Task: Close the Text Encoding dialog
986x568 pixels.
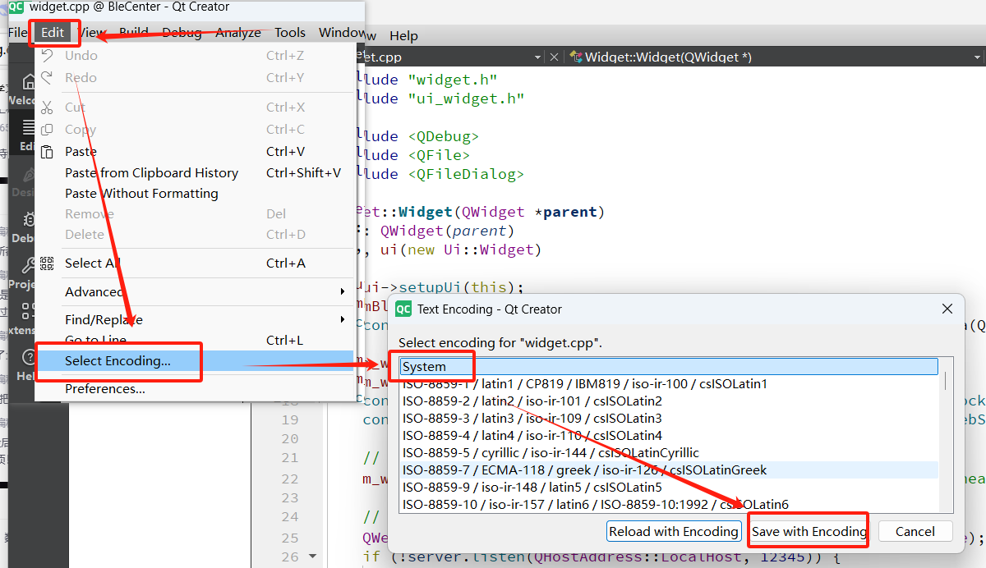Action: (x=947, y=309)
